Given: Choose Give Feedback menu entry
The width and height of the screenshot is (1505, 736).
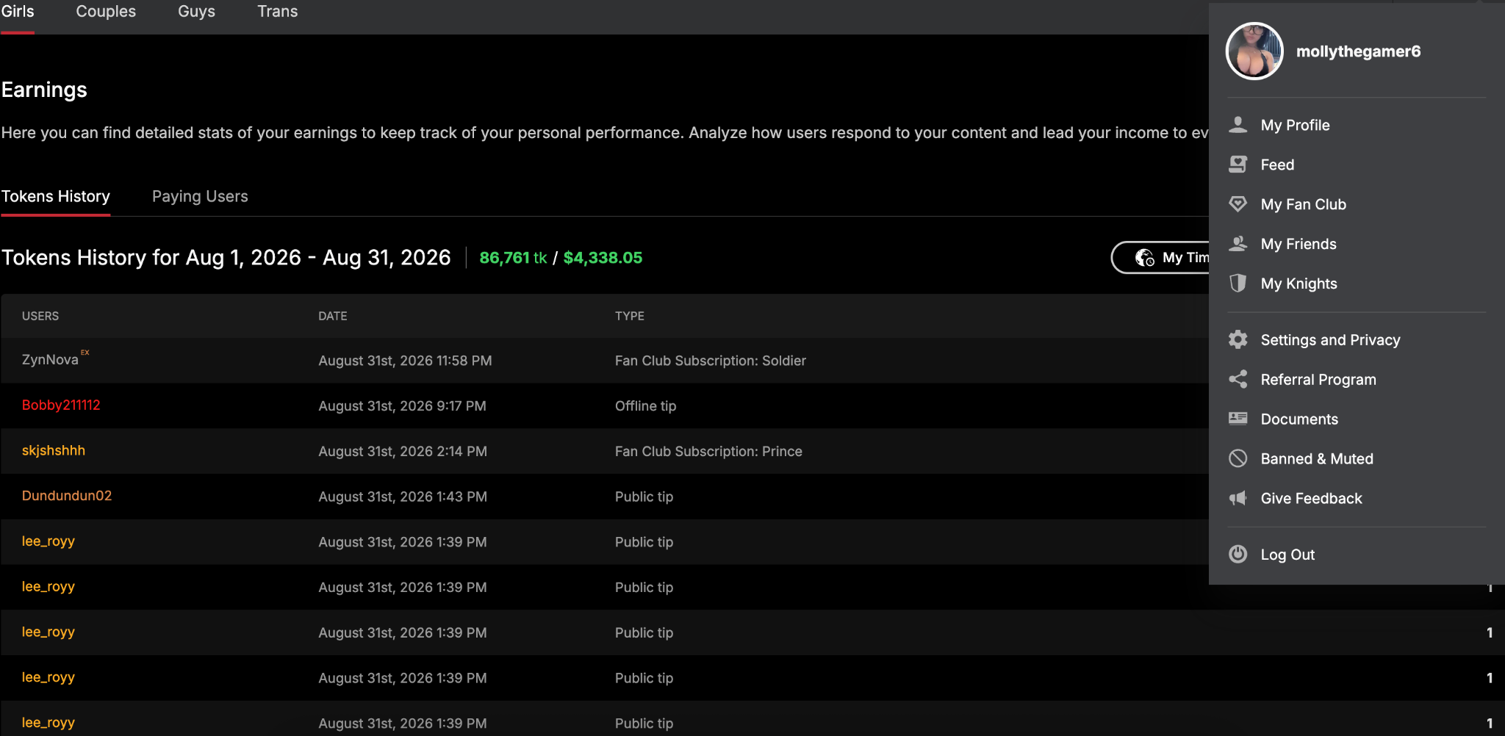Looking at the screenshot, I should pyautogui.click(x=1311, y=498).
